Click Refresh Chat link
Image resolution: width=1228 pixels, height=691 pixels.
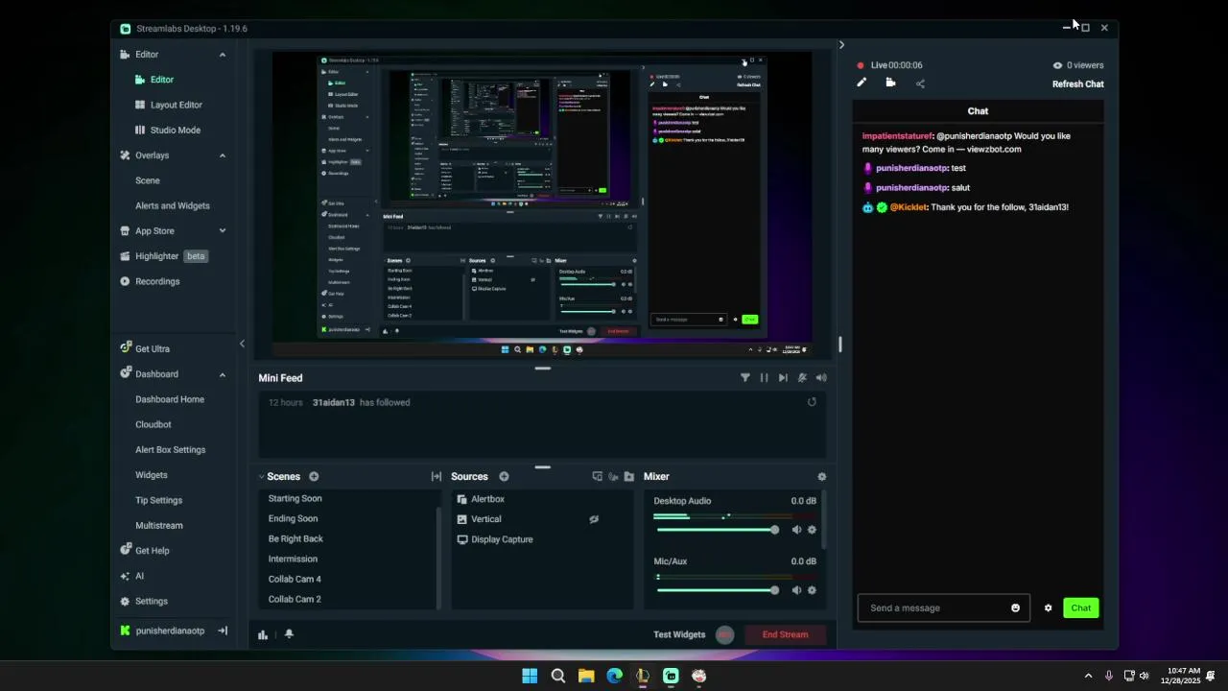tap(1078, 84)
